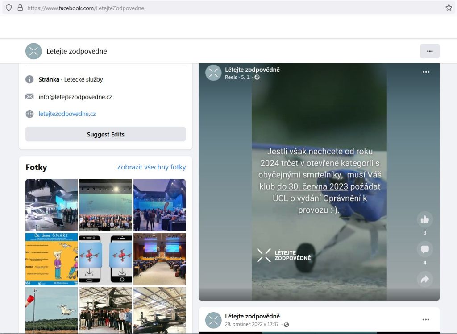Open the letejtezodpovedne.cz website link
The width and height of the screenshot is (457, 334).
[x=67, y=114]
